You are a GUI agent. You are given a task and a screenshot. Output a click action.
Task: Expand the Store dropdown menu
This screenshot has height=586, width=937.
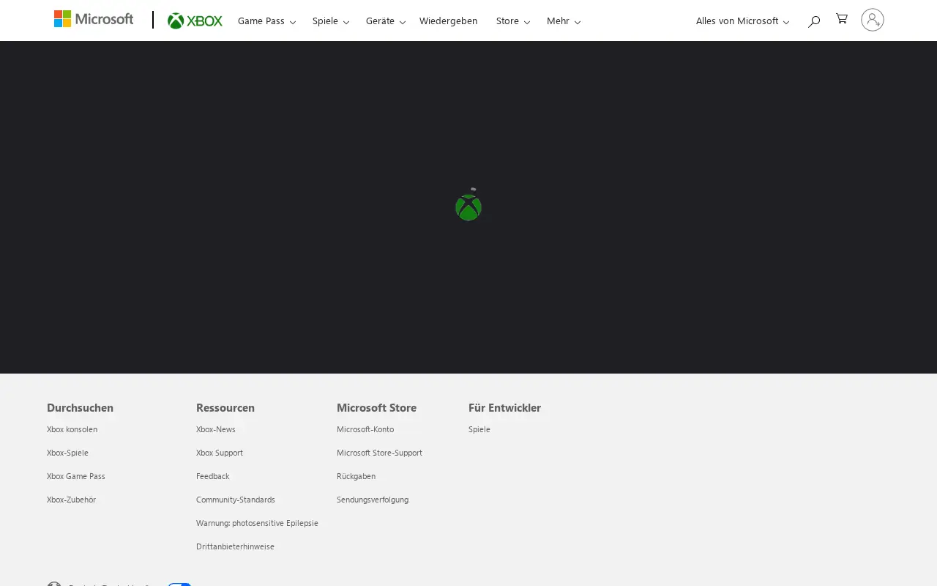[513, 21]
